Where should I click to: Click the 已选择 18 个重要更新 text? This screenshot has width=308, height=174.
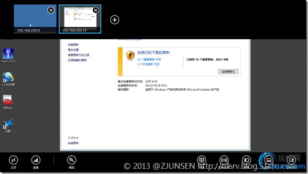208,59
